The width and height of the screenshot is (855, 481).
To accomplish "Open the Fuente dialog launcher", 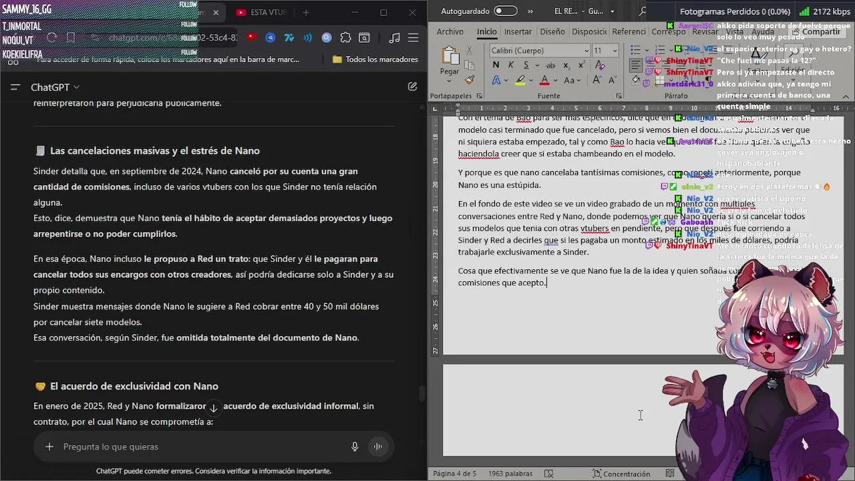I will [619, 96].
